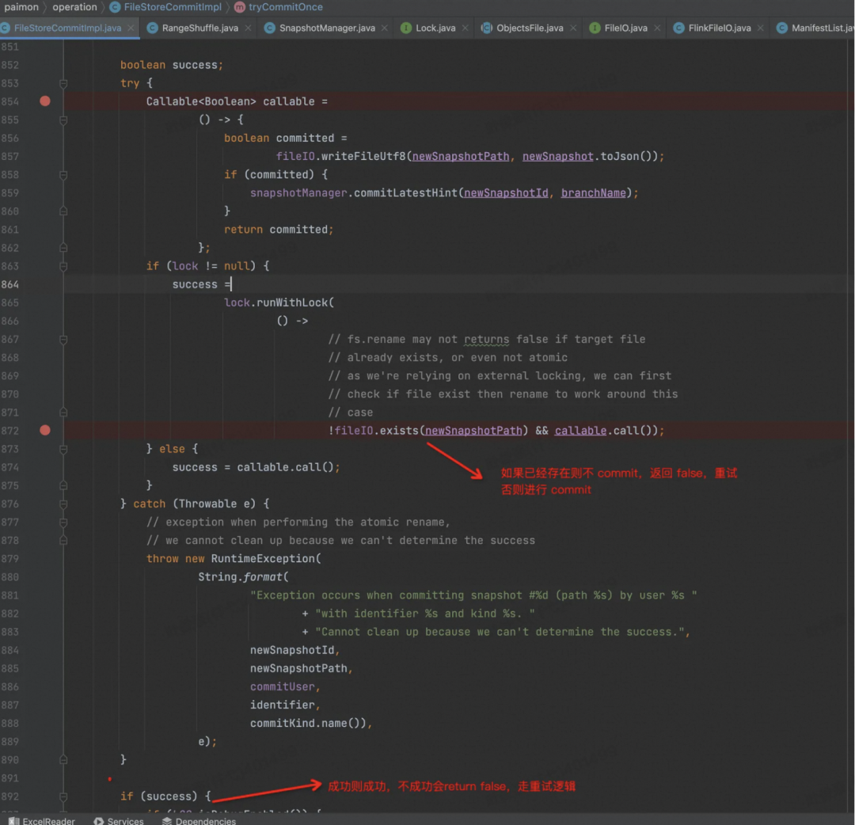This screenshot has width=855, height=825.
Task: Fold the lambda block at line 855
Action: click(63, 120)
